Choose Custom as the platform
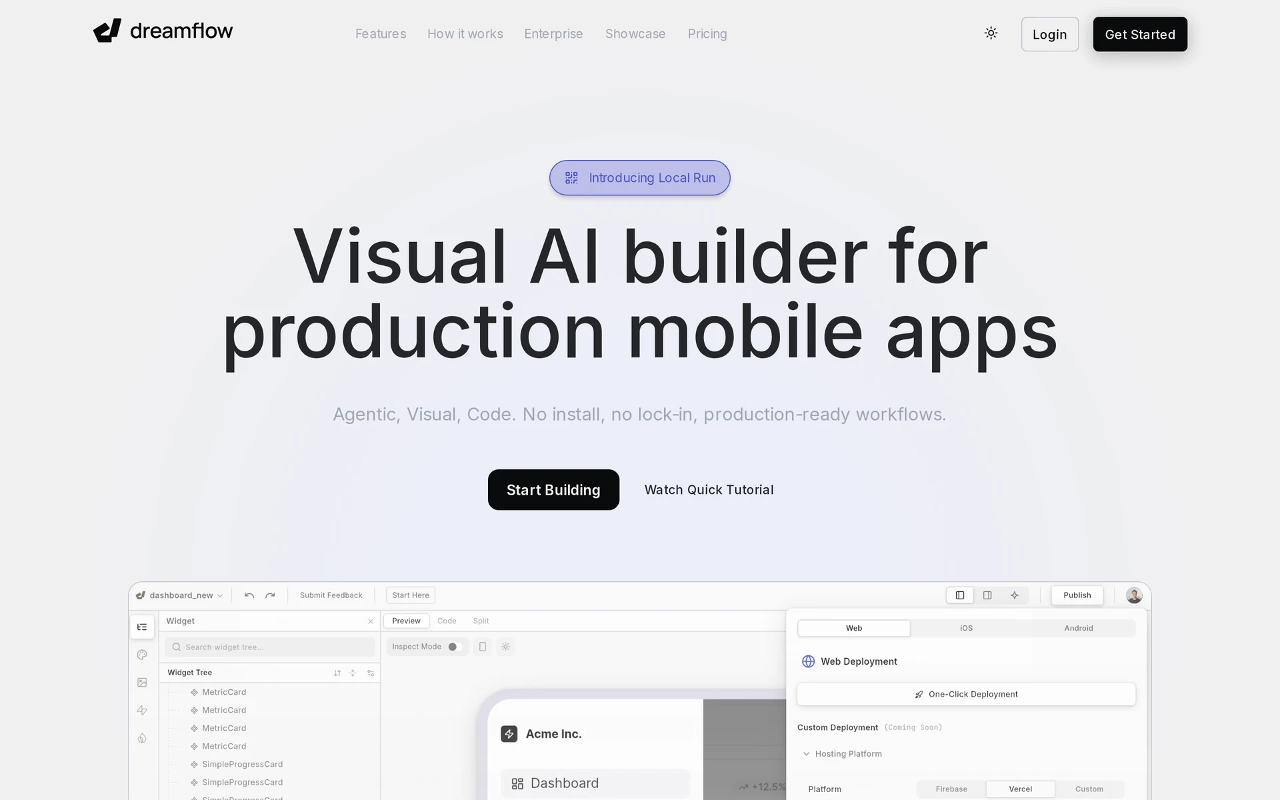Screen dimensions: 1280x800 pos(1089,789)
